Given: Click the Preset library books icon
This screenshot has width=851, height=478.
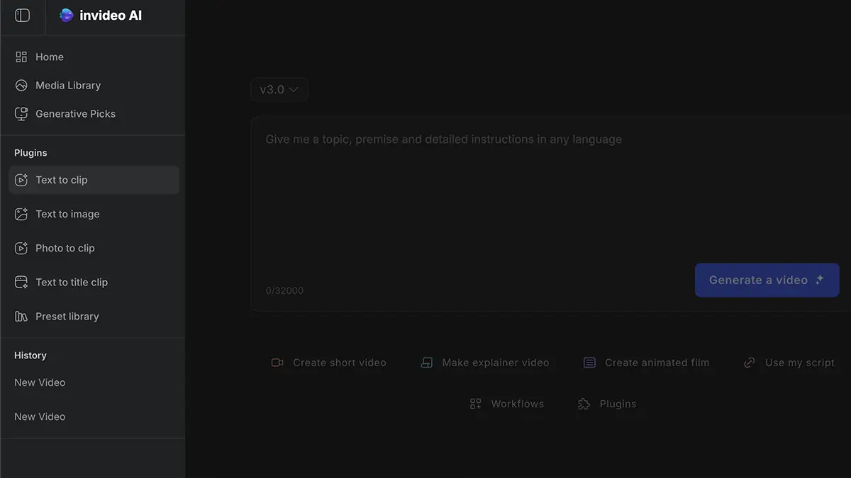Looking at the screenshot, I should coord(21,316).
